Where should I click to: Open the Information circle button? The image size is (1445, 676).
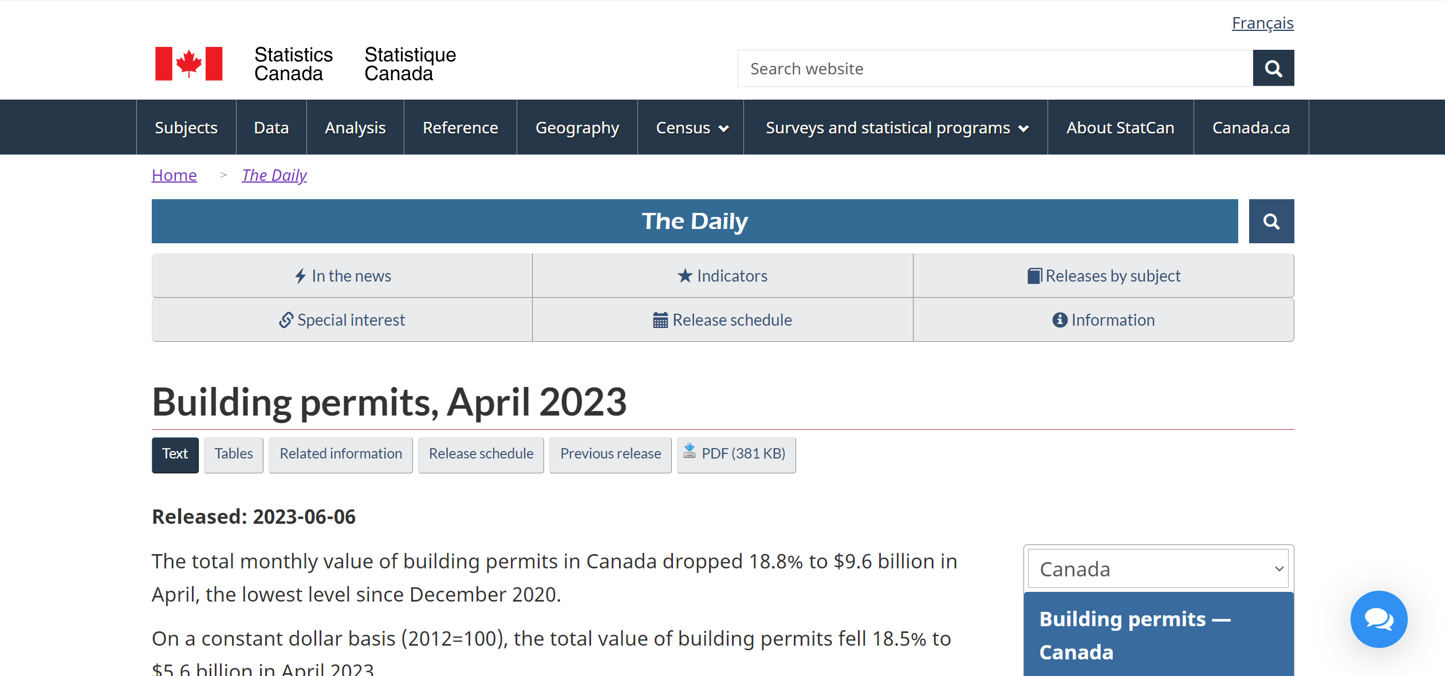click(x=1103, y=320)
